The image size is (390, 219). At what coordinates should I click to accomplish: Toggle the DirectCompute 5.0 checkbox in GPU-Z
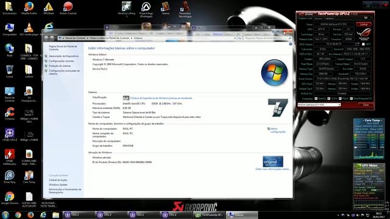(x=351, y=99)
